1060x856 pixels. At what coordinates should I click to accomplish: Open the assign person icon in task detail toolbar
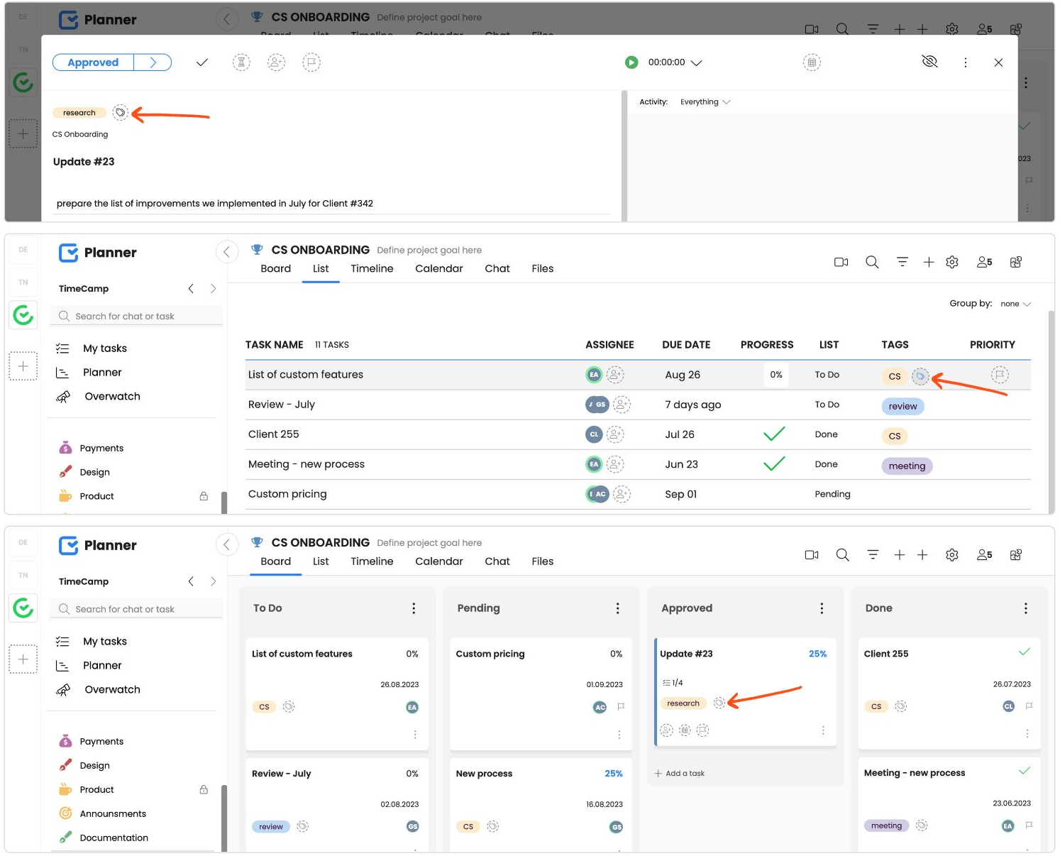pos(276,62)
